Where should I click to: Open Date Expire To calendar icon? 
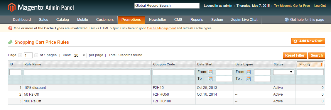pos(249,79)
